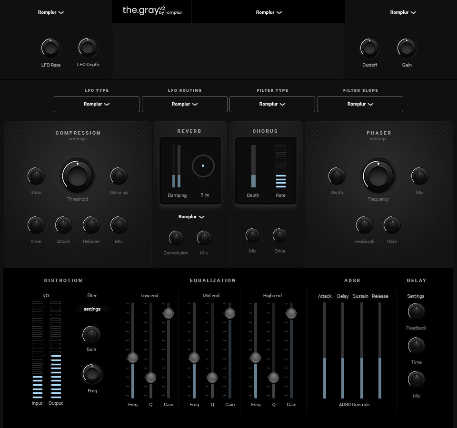The width and height of the screenshot is (457, 428).
Task: Click the Chorus Rate segmented meter
Action: 281,166
